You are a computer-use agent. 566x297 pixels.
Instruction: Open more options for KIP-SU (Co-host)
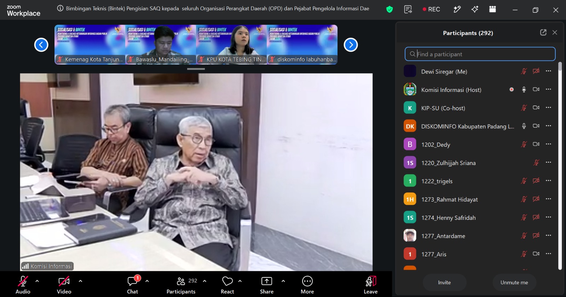pyautogui.click(x=548, y=107)
